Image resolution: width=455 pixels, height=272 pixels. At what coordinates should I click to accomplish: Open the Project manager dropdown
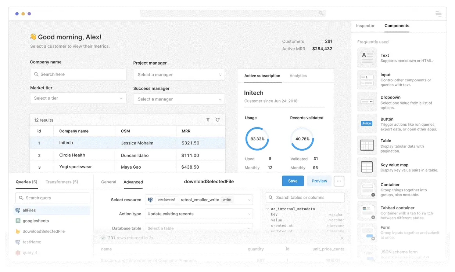pos(179,75)
